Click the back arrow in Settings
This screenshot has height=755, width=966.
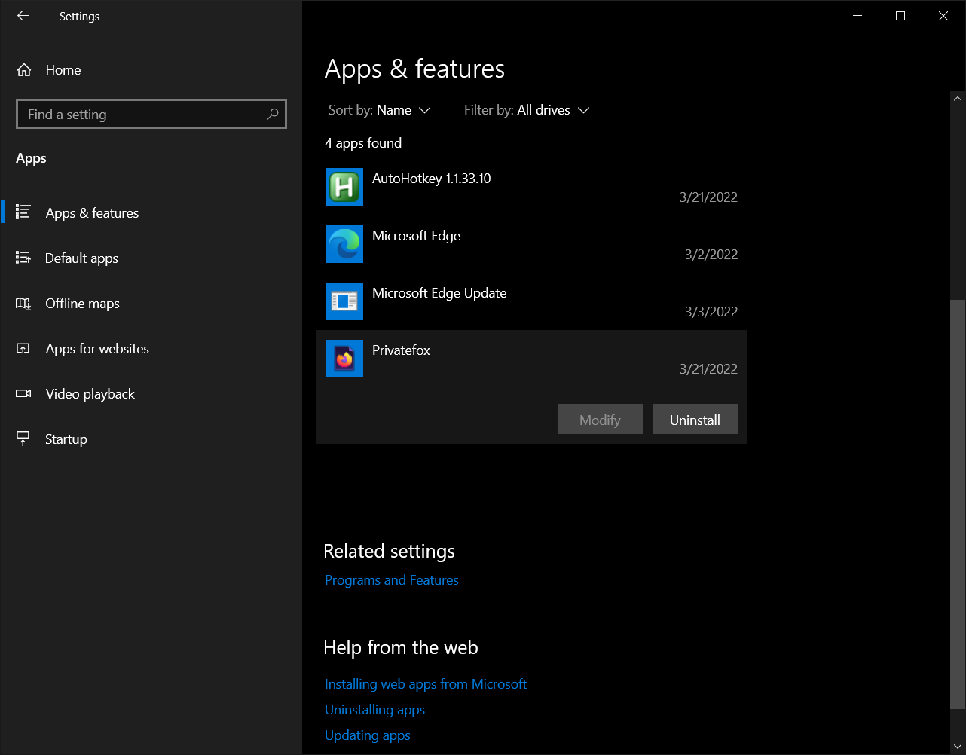23,16
